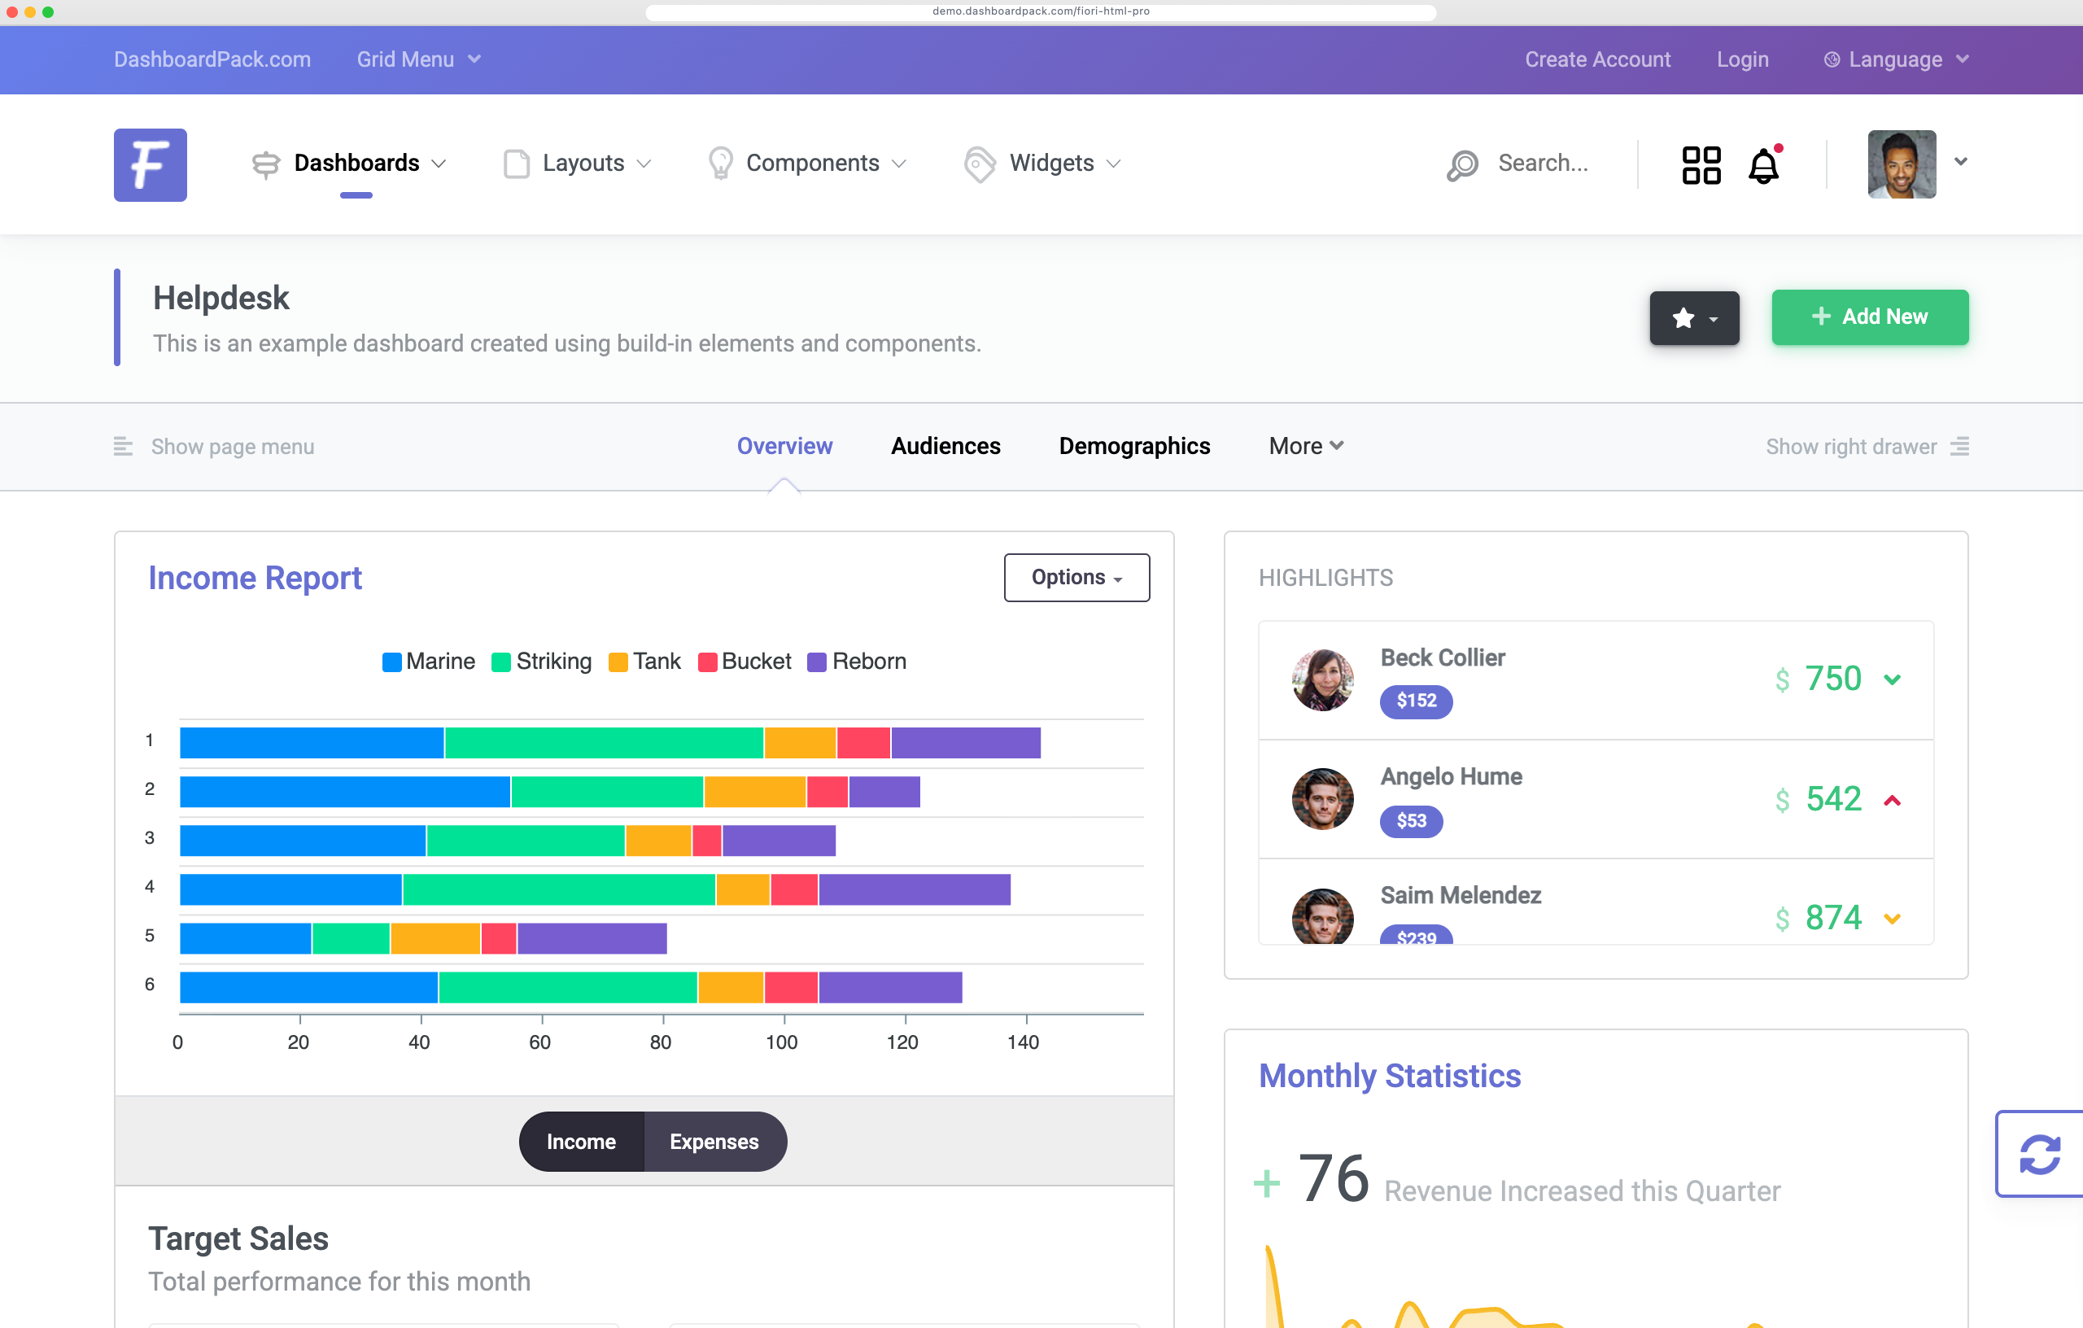Click the Show right drawer icon
This screenshot has height=1328, width=2083.
[1959, 447]
